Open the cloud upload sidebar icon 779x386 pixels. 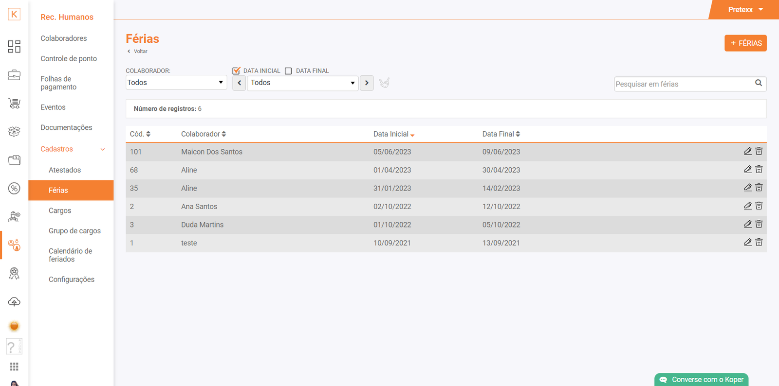click(14, 302)
